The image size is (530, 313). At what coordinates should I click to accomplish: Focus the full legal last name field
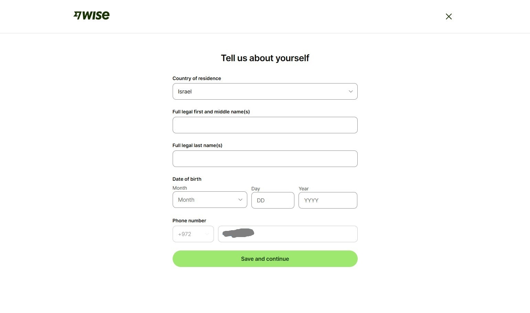[265, 159]
